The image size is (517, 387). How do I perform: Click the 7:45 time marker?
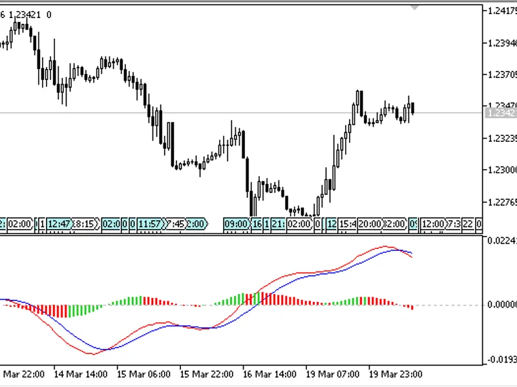(x=175, y=224)
